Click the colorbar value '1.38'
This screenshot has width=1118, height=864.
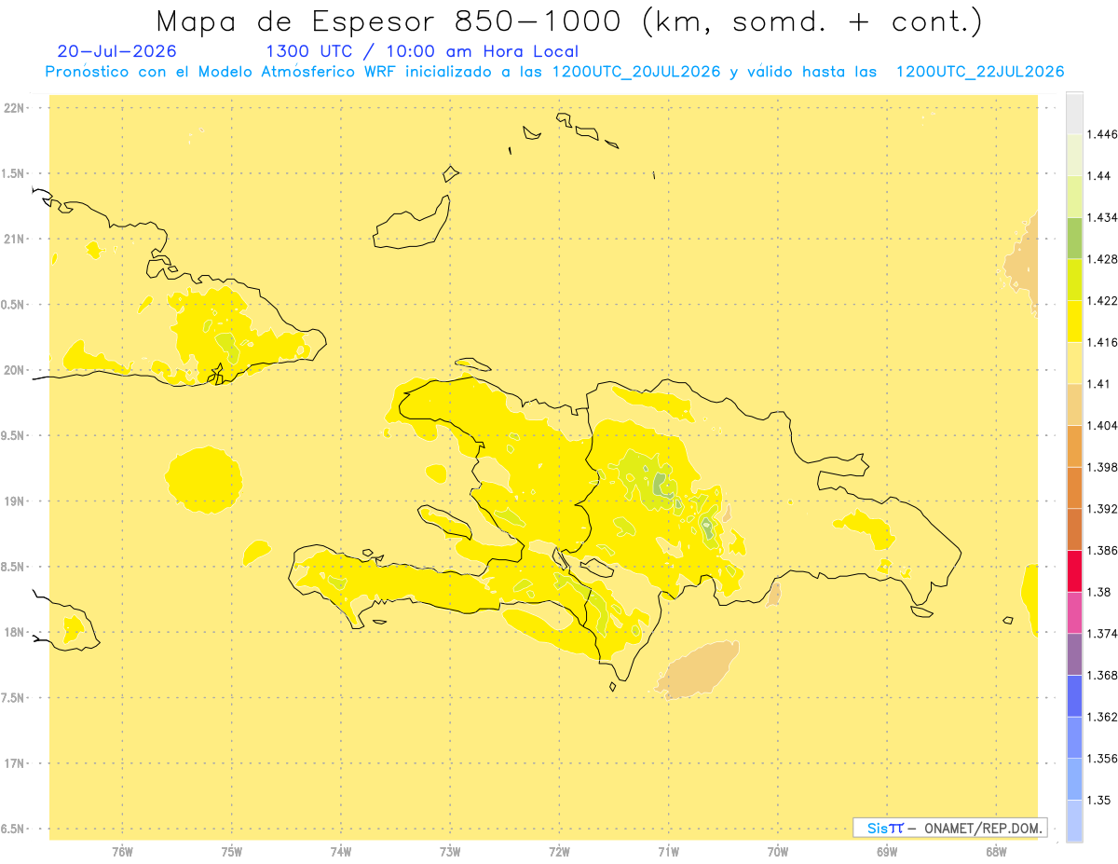1099,592
